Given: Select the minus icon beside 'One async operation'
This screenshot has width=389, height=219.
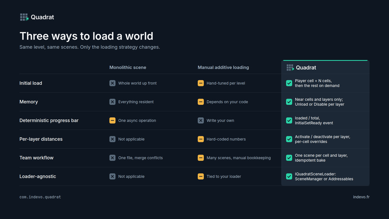Looking at the screenshot, I should coord(112,120).
